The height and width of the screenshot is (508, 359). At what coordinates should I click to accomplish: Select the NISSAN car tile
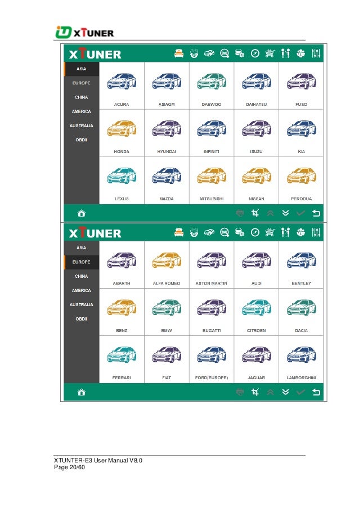[256, 181]
